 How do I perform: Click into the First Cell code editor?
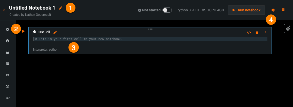[150, 39]
